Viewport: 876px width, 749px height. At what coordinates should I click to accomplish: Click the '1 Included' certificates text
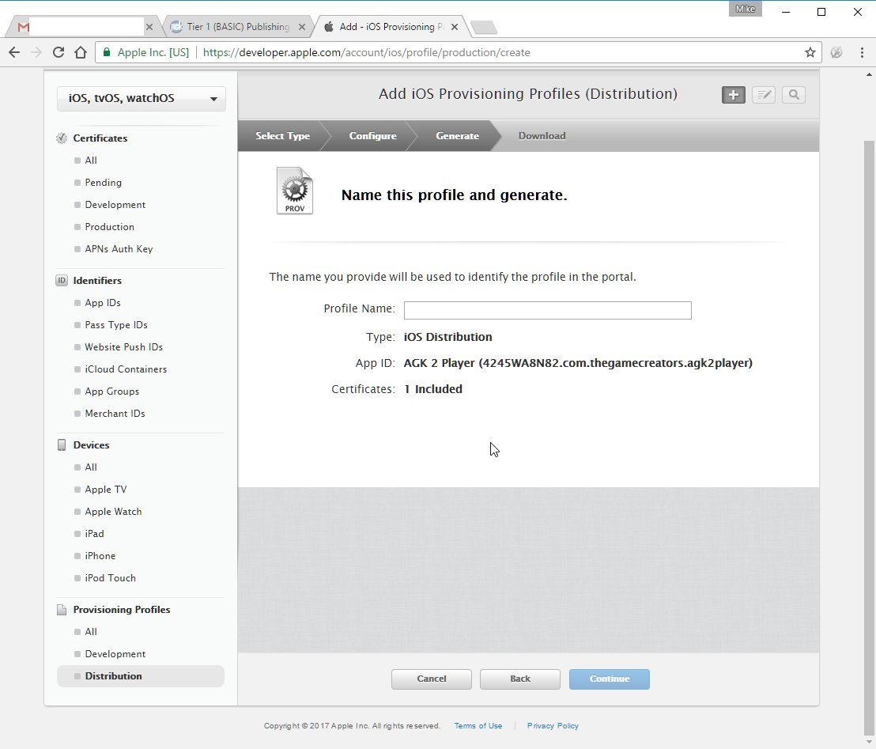[433, 389]
